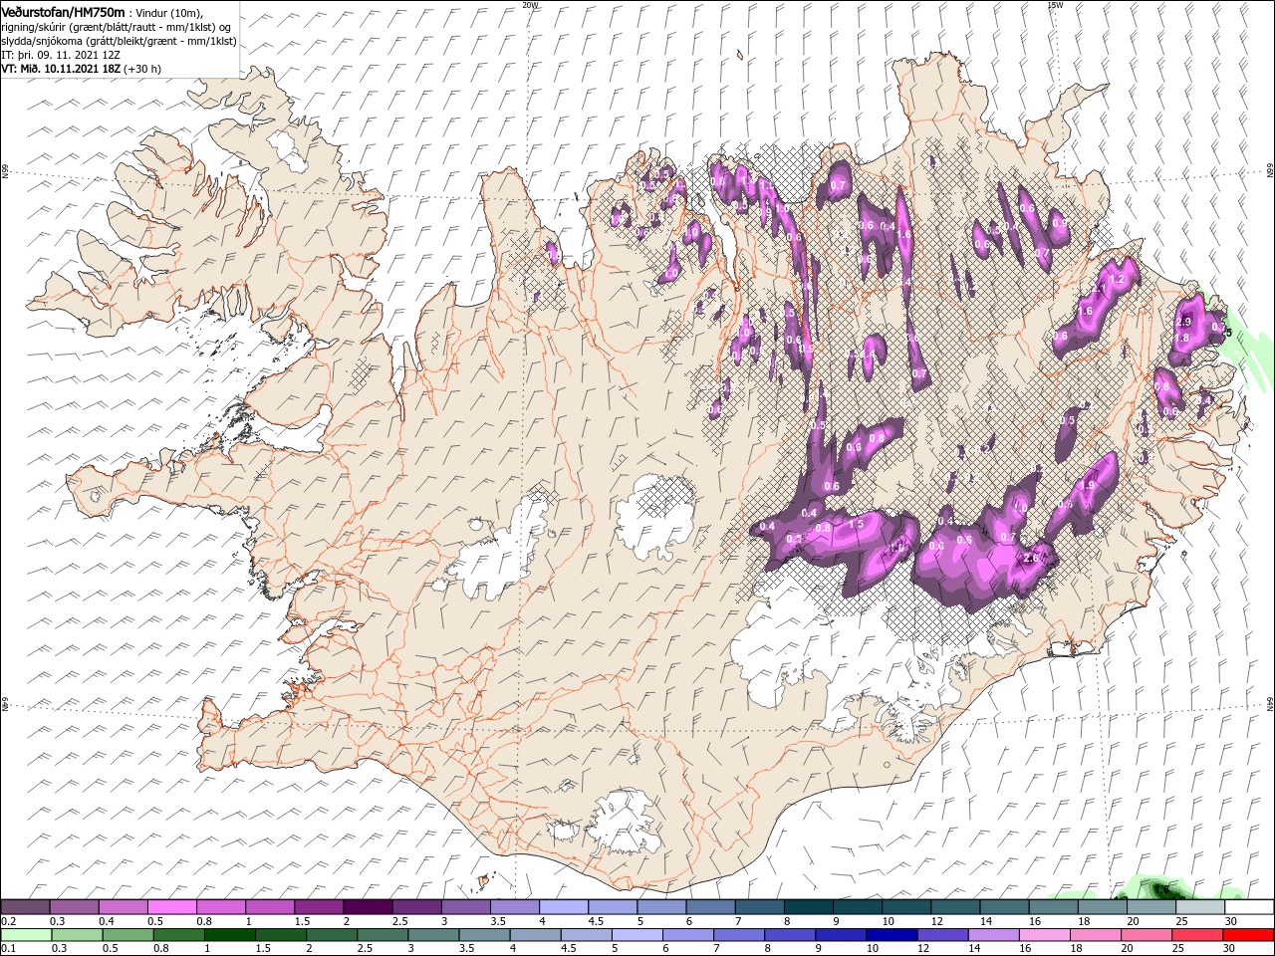Click the '20W' longitude label
The width and height of the screenshot is (1275, 956).
coord(530,4)
